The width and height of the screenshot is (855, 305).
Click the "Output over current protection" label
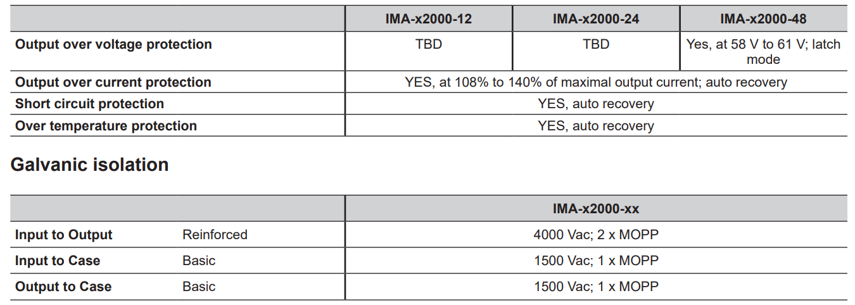coord(113,82)
